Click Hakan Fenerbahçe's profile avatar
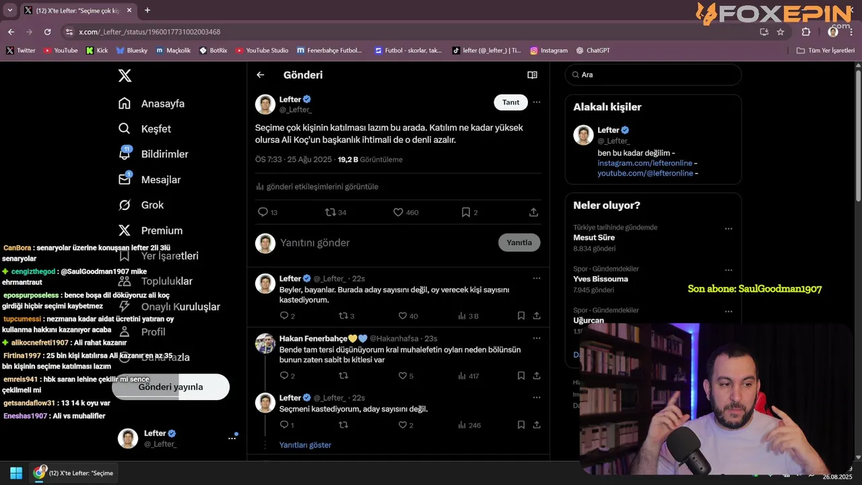Screen dimensions: 862x485 tap(265, 344)
